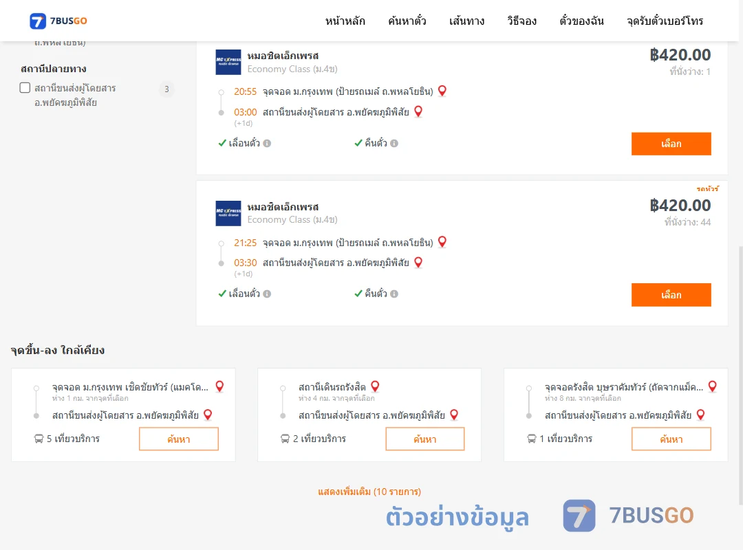
Task: Select the 21:25 trip with เลือก button
Action: tap(671, 295)
